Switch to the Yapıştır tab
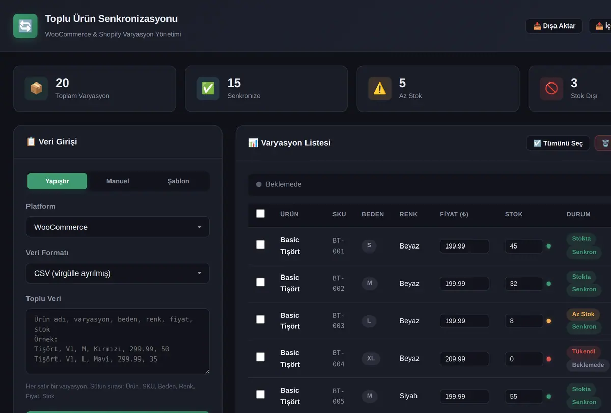The image size is (611, 413). (x=57, y=181)
